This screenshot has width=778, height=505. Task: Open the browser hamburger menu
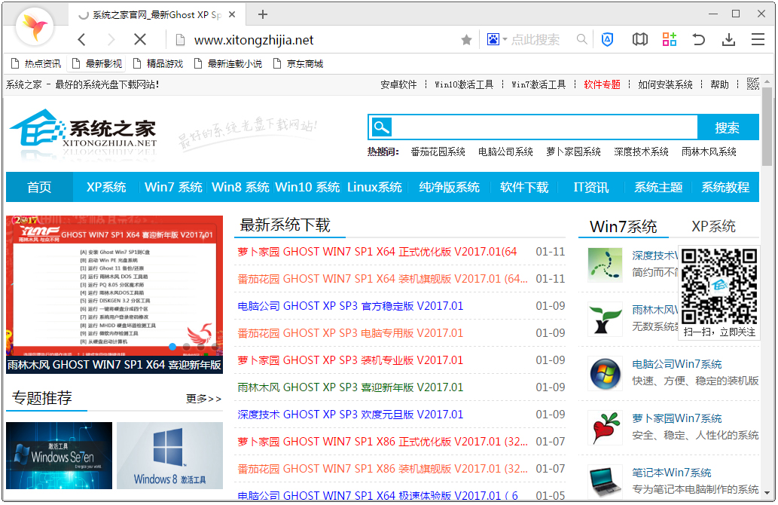[757, 39]
